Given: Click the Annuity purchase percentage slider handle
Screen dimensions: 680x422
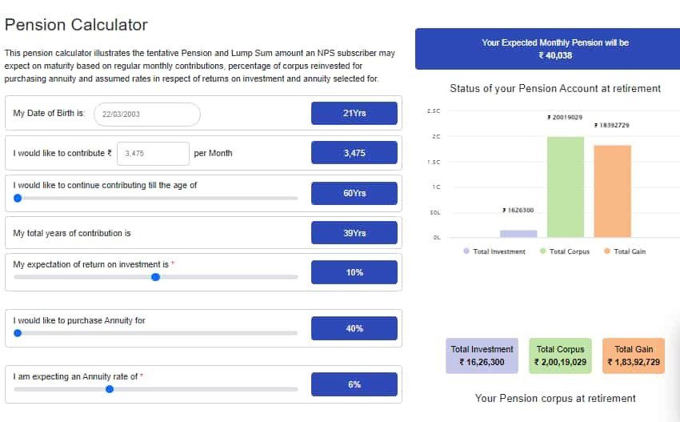Looking at the screenshot, I should click(x=18, y=333).
